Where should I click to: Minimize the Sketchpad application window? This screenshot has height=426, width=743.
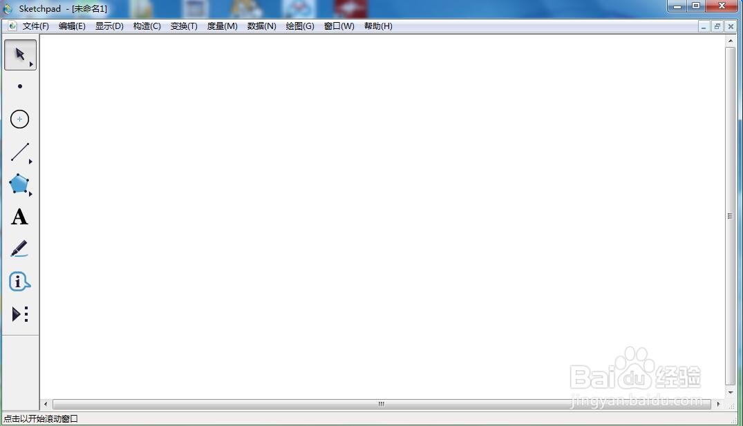pos(677,6)
